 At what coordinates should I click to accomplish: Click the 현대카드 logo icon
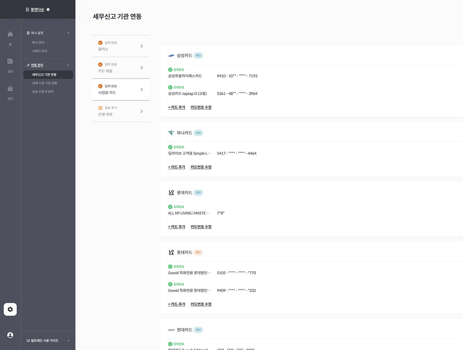pyautogui.click(x=171, y=329)
